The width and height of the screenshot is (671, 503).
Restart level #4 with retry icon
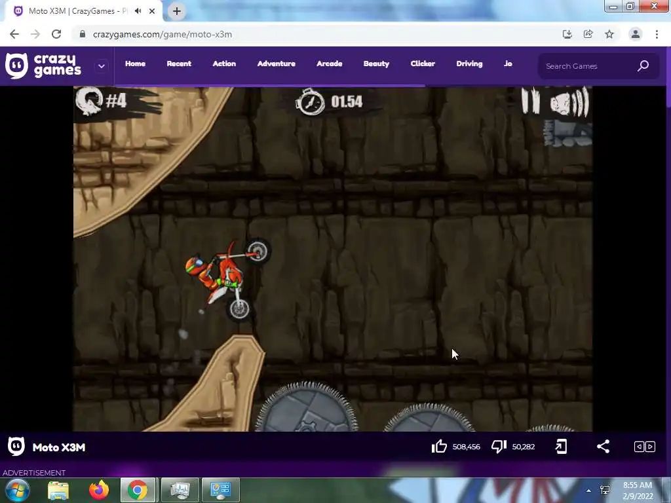click(88, 101)
